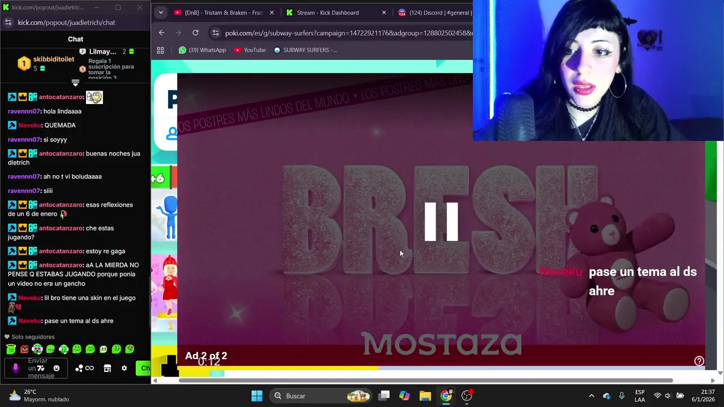The width and height of the screenshot is (724, 407).
Task: Collapse the leaderboard arrow above chat
Action: [75, 83]
